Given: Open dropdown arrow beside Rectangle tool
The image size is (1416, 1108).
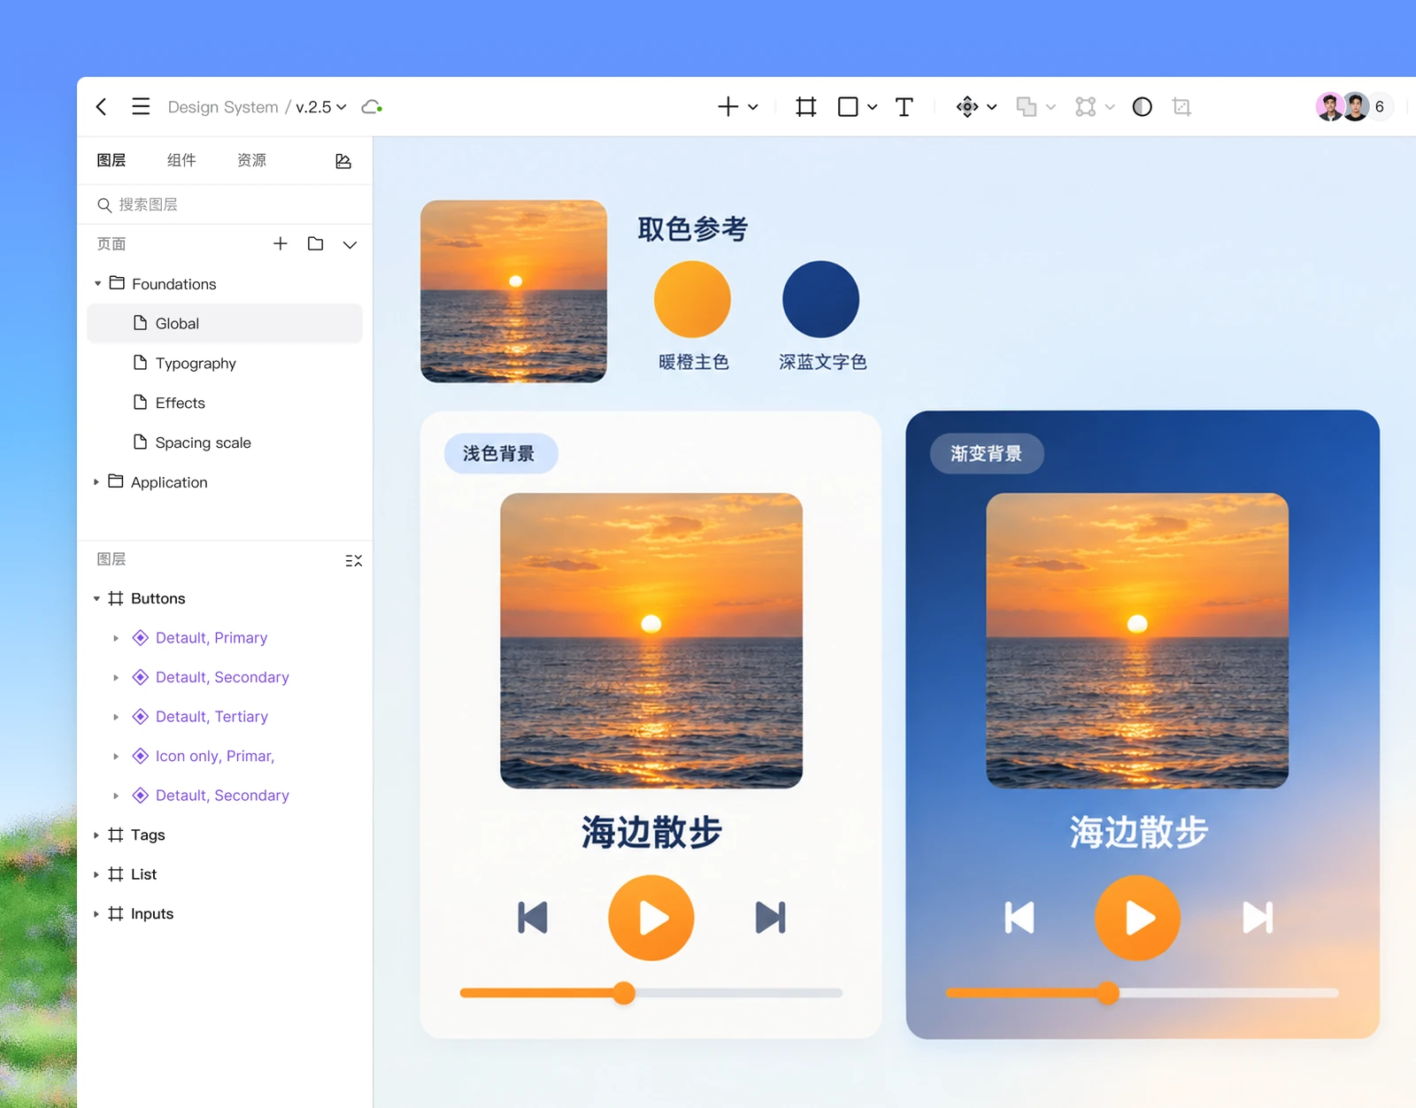Looking at the screenshot, I should pyautogui.click(x=872, y=107).
